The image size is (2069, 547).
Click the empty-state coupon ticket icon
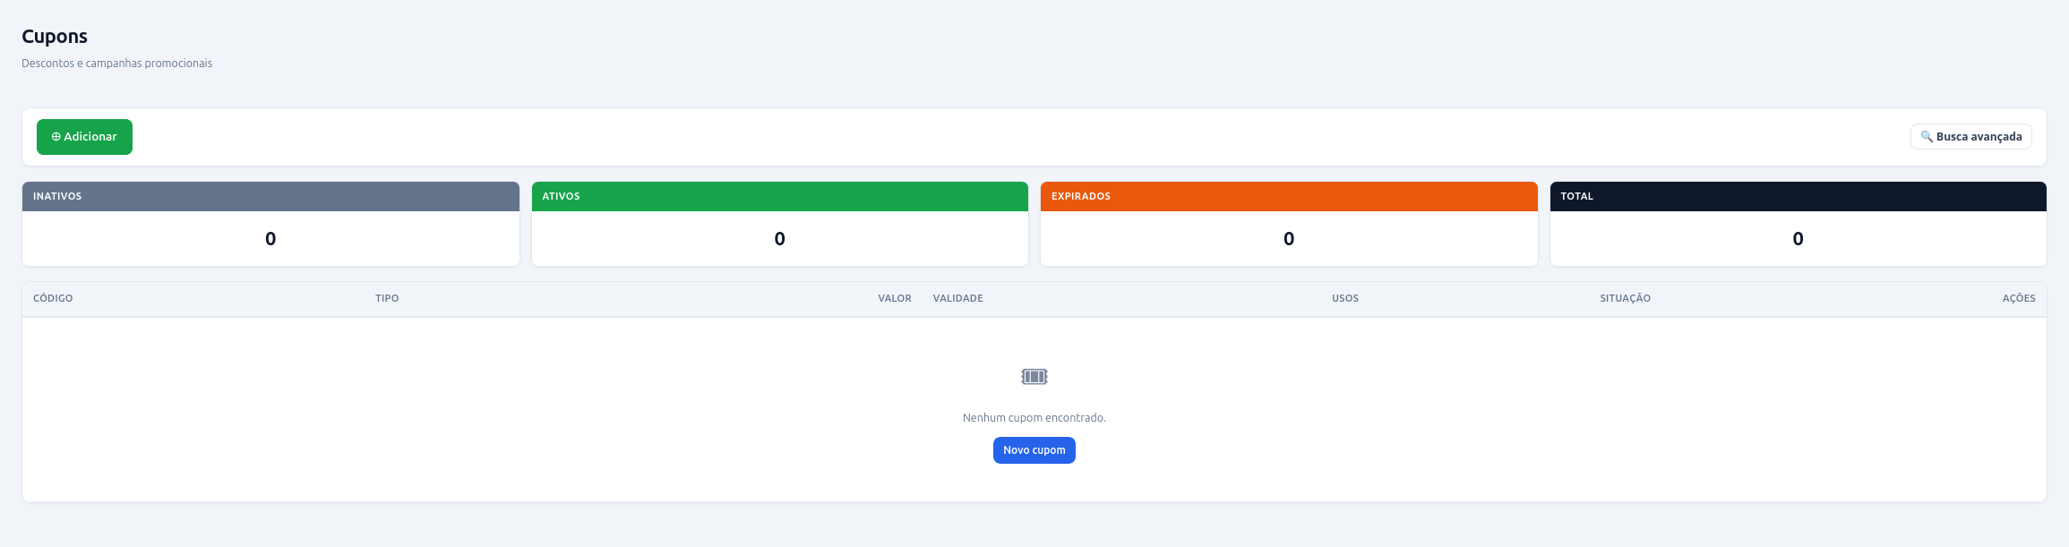pyautogui.click(x=1034, y=377)
